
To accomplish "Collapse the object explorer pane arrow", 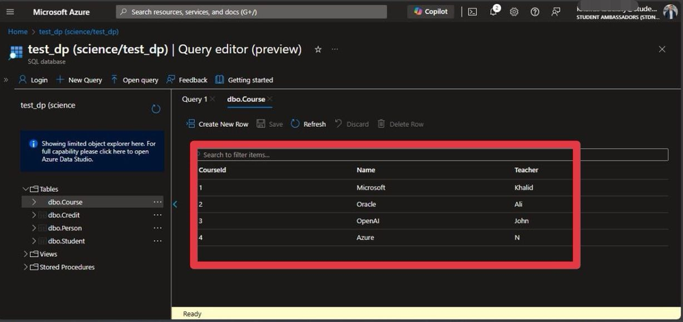I will [x=175, y=204].
